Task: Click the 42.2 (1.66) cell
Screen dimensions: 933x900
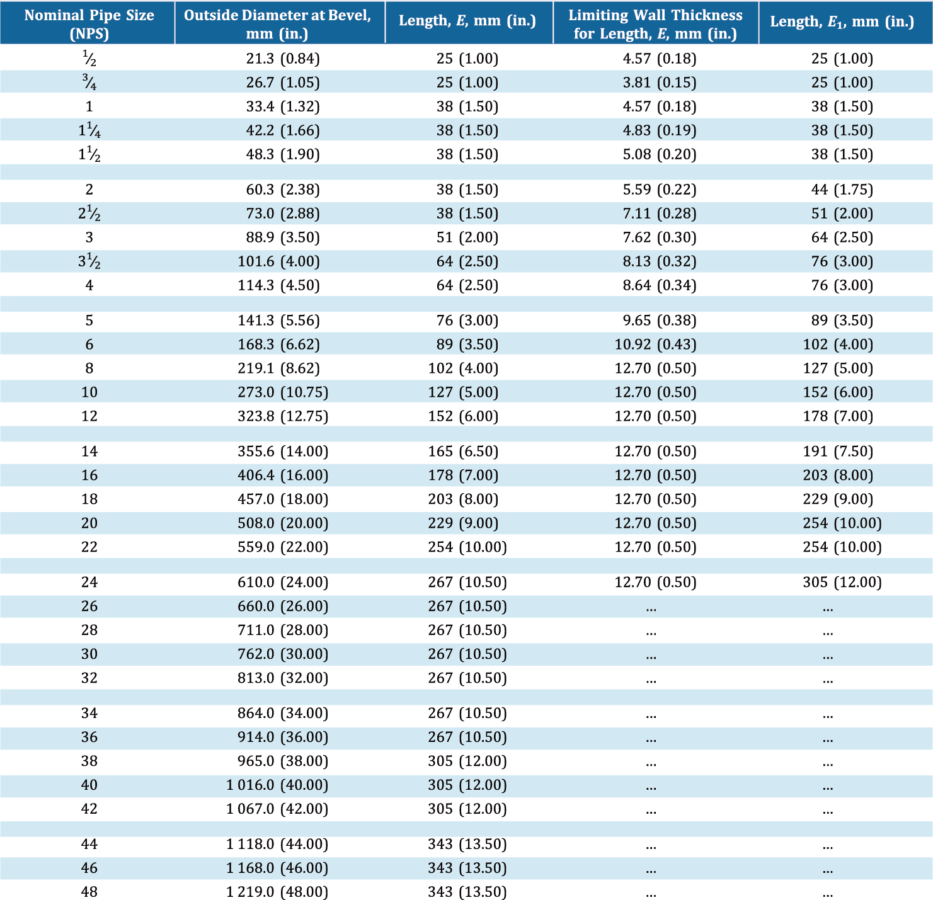Action: click(x=283, y=130)
